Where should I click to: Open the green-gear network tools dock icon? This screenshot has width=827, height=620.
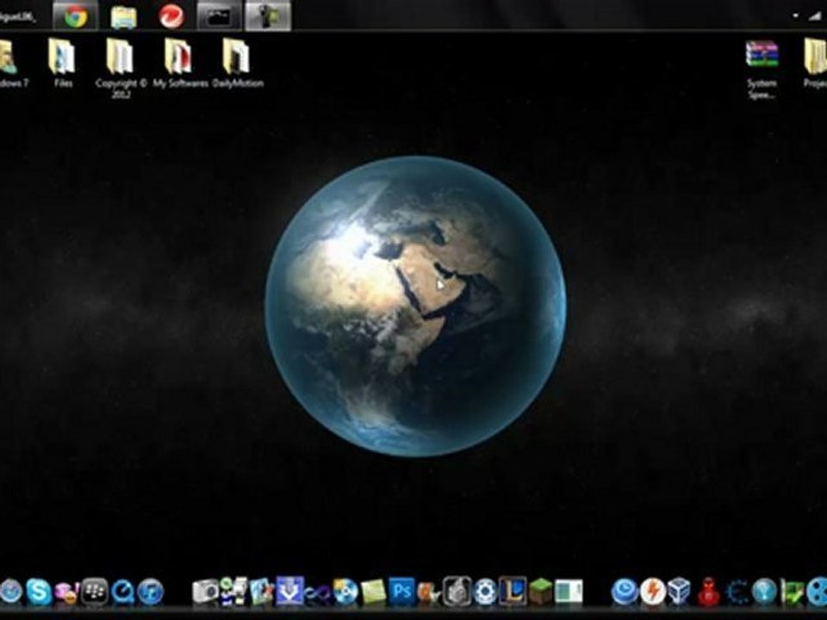click(x=233, y=591)
